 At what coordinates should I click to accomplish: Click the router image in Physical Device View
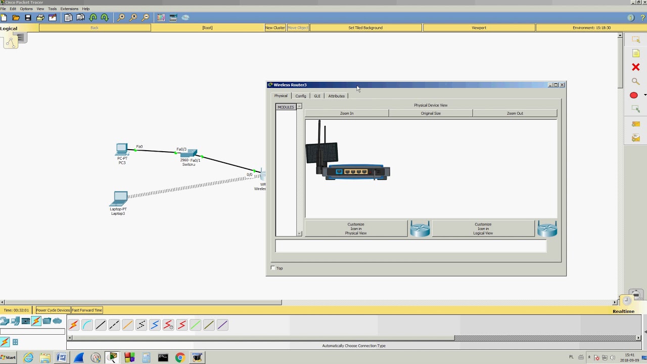pyautogui.click(x=348, y=150)
